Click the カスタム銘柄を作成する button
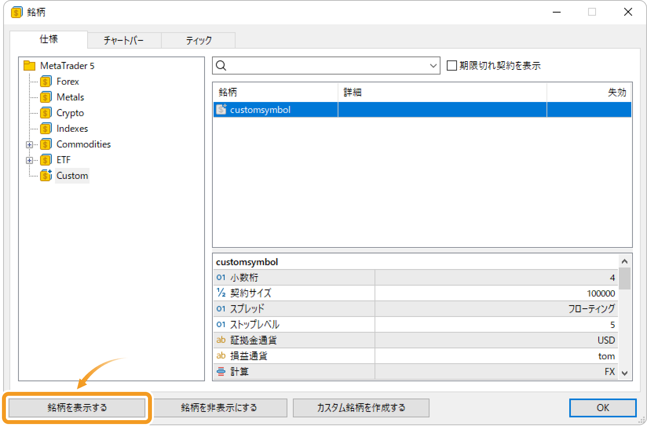Viewport: 647px width, 426px height. [361, 408]
